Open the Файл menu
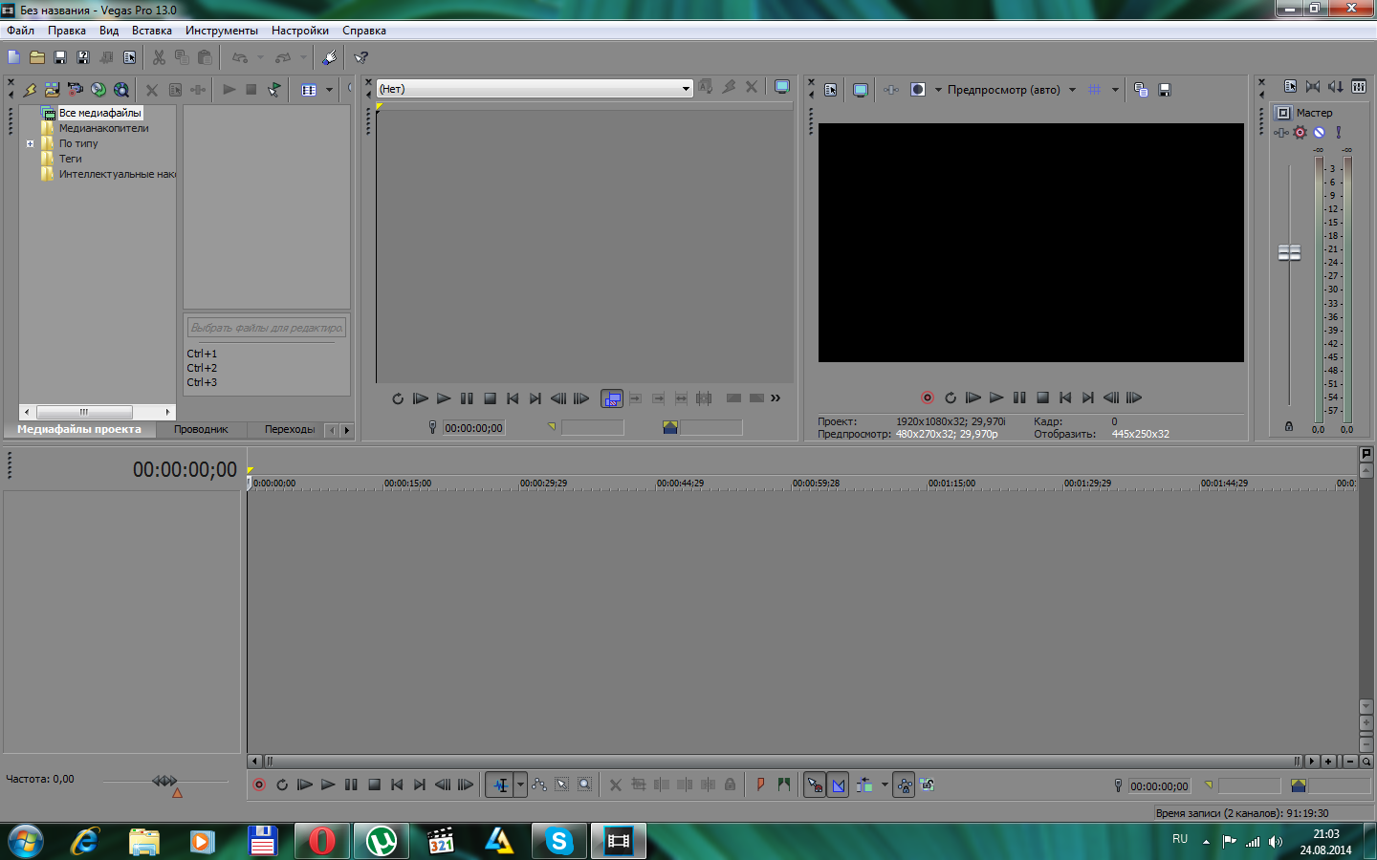 (x=20, y=31)
